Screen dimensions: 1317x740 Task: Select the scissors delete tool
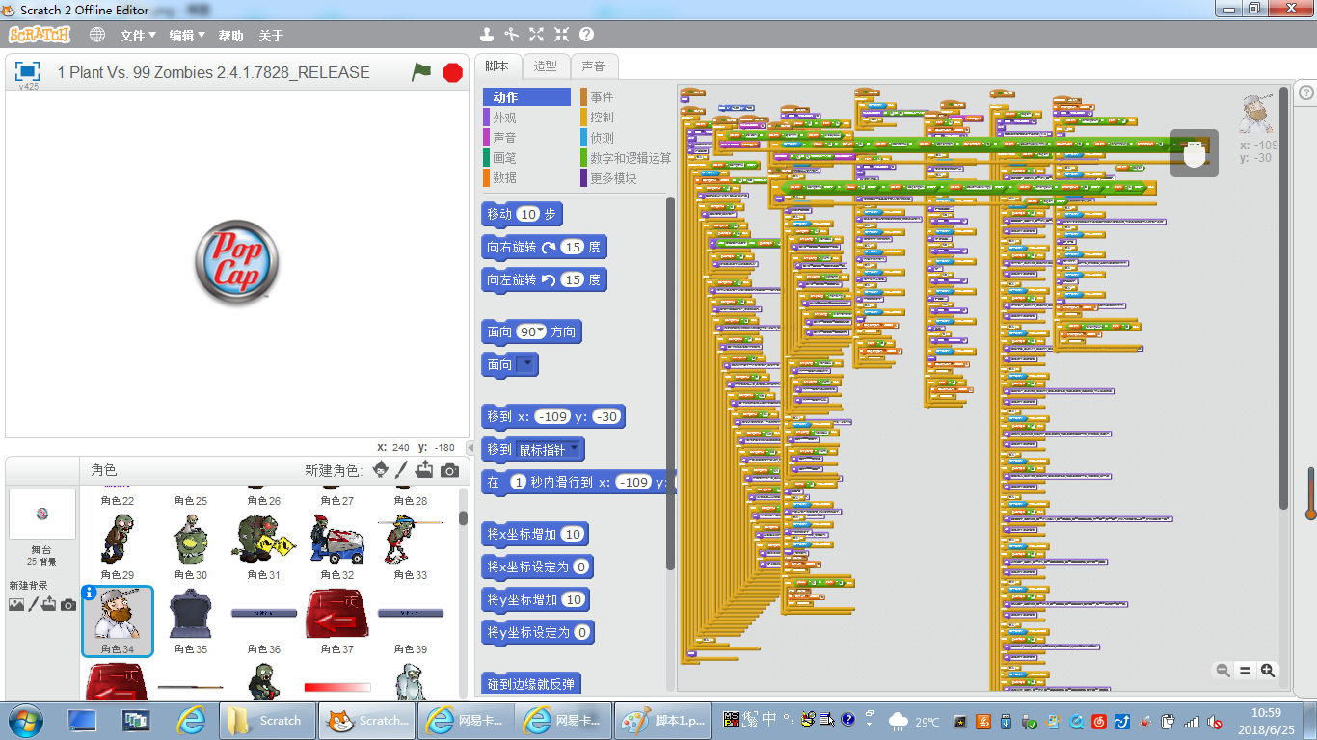512,35
